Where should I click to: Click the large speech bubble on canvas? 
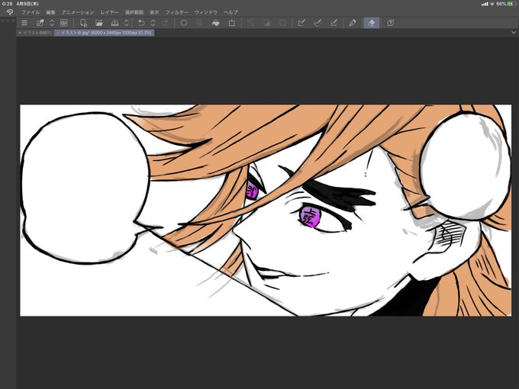[85, 187]
